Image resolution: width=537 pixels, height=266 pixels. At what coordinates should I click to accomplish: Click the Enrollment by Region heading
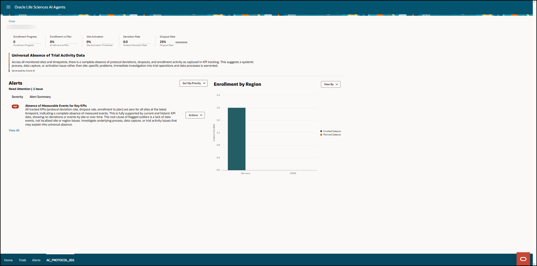point(237,84)
